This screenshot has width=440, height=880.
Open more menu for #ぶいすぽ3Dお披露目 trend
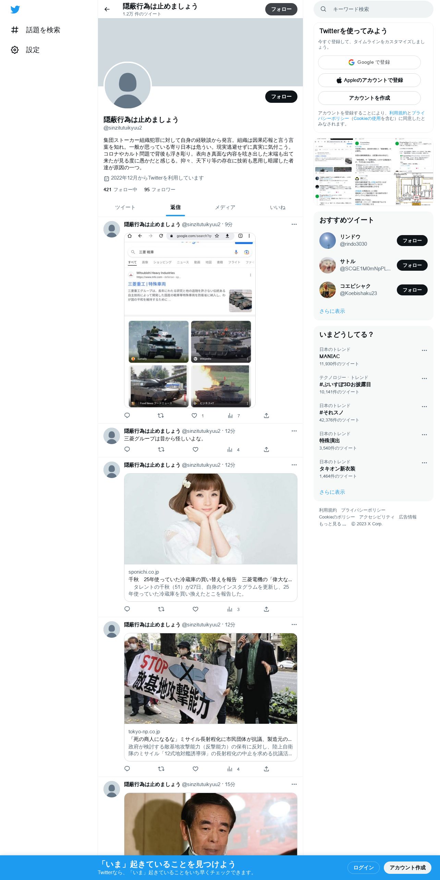(424, 378)
